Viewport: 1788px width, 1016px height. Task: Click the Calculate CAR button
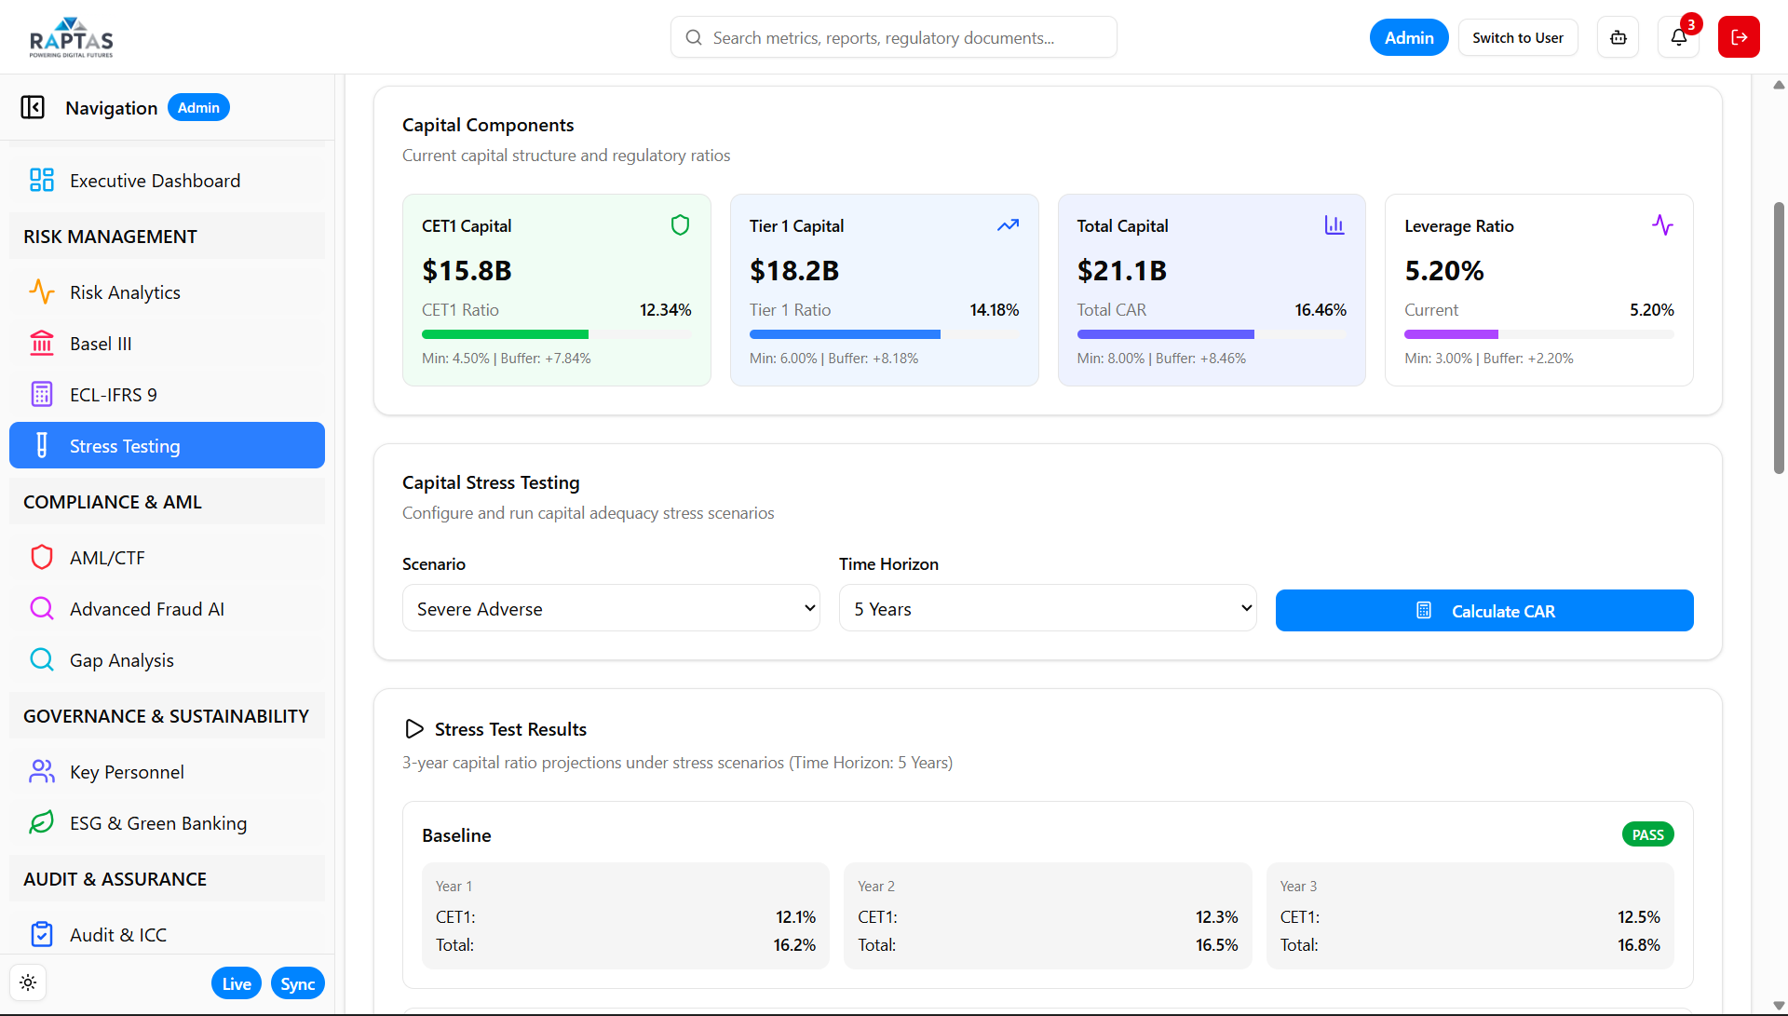1483,611
